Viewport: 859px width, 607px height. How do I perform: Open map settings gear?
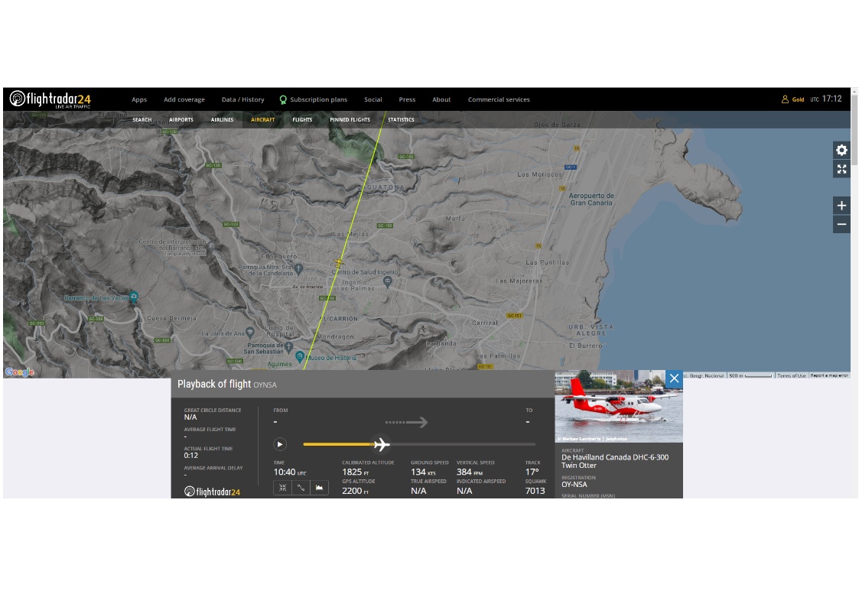click(841, 150)
